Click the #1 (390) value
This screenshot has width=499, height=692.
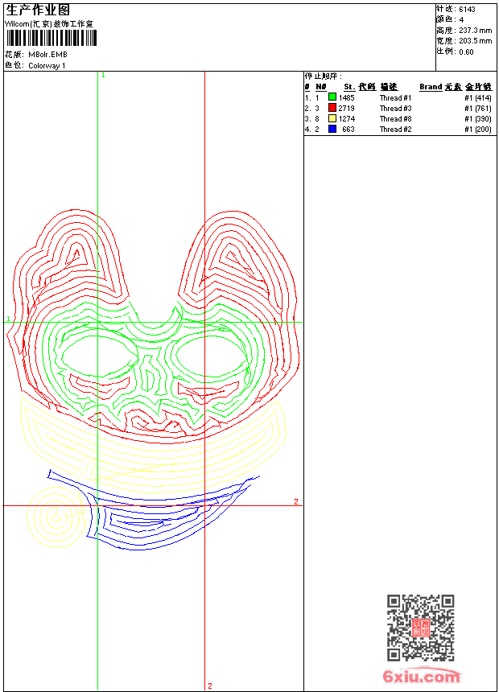click(x=478, y=119)
